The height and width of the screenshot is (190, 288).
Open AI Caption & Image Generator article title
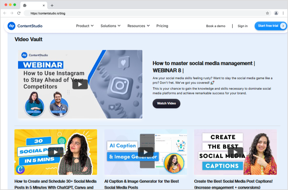click(x=142, y=184)
